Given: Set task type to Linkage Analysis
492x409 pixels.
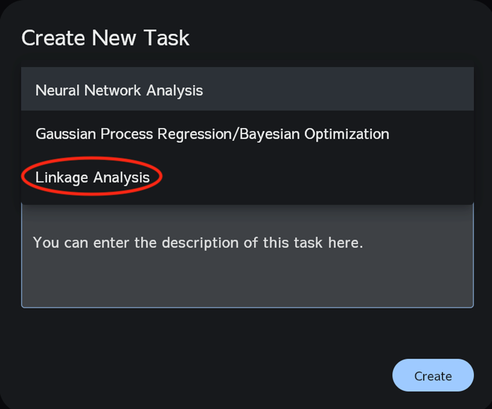Looking at the screenshot, I should [x=93, y=177].
